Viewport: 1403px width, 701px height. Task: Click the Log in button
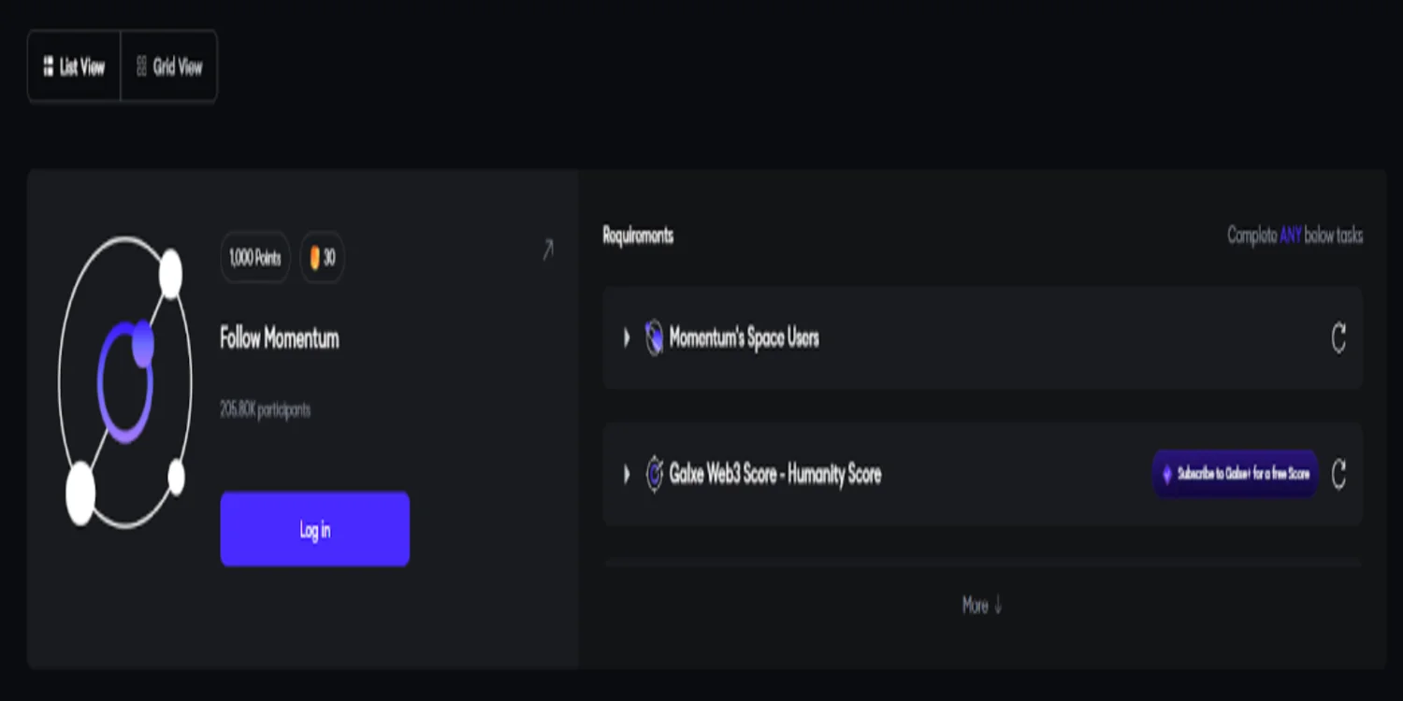click(x=315, y=529)
